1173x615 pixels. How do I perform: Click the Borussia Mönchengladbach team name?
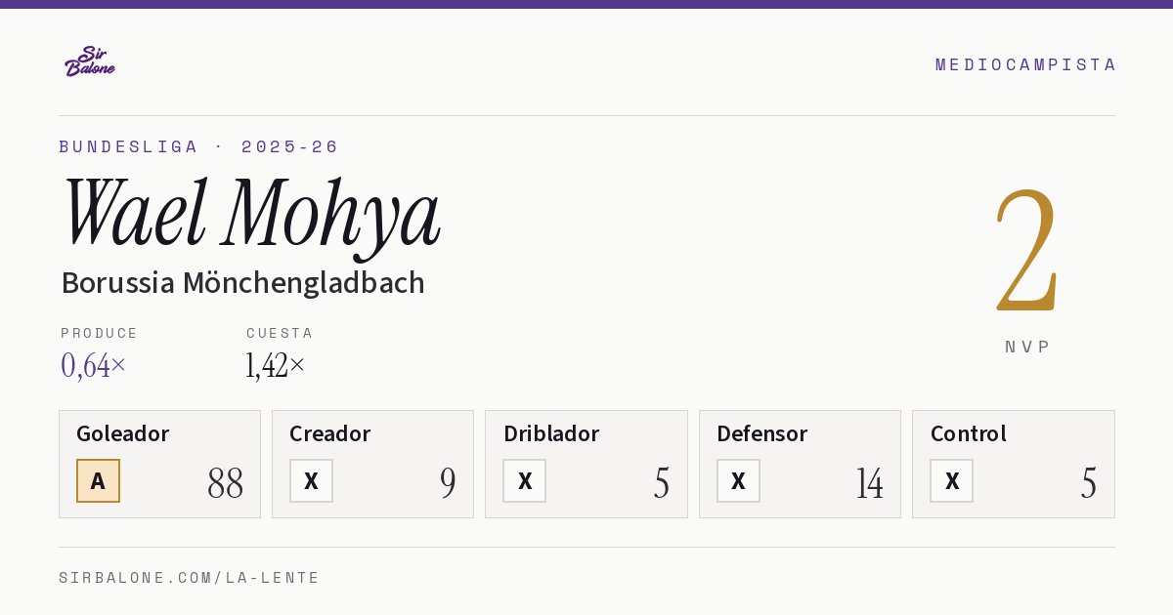(x=242, y=283)
